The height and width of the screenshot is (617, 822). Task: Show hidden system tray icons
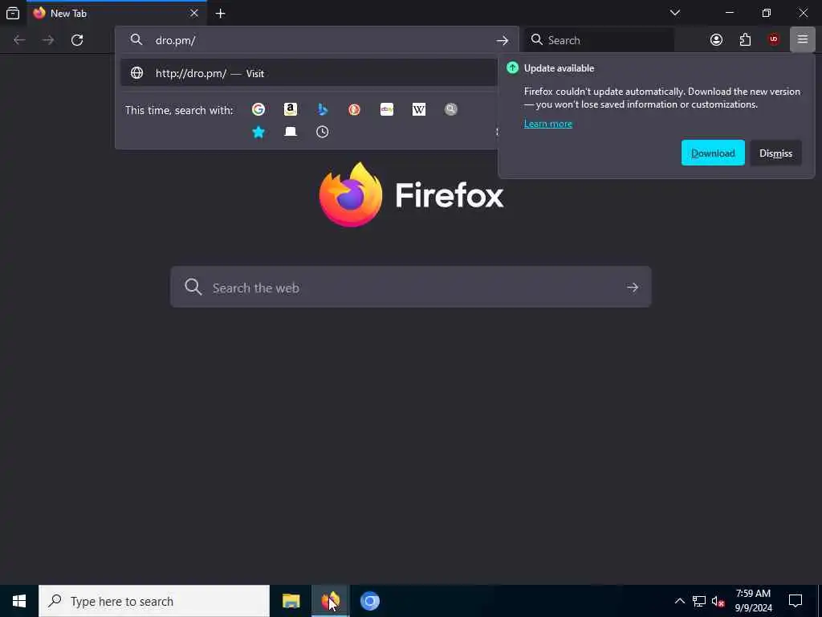(679, 601)
